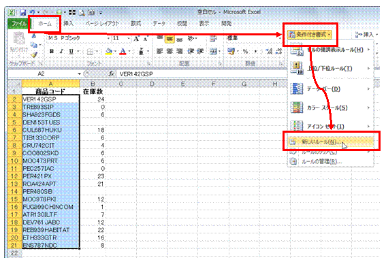Click the fill color bucket icon
This screenshot has width=386, height=262.
108,52
